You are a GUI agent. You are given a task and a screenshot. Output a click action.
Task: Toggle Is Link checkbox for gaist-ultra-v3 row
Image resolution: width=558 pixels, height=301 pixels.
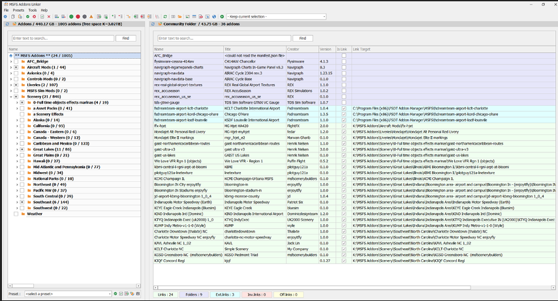coord(344,150)
